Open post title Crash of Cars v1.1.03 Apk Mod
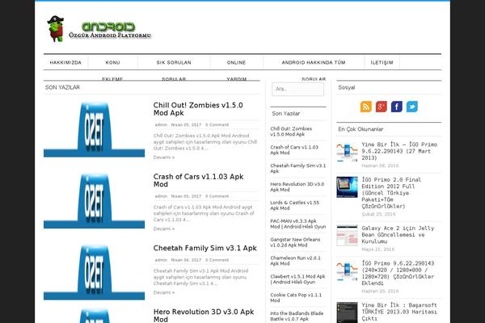 tap(198, 180)
